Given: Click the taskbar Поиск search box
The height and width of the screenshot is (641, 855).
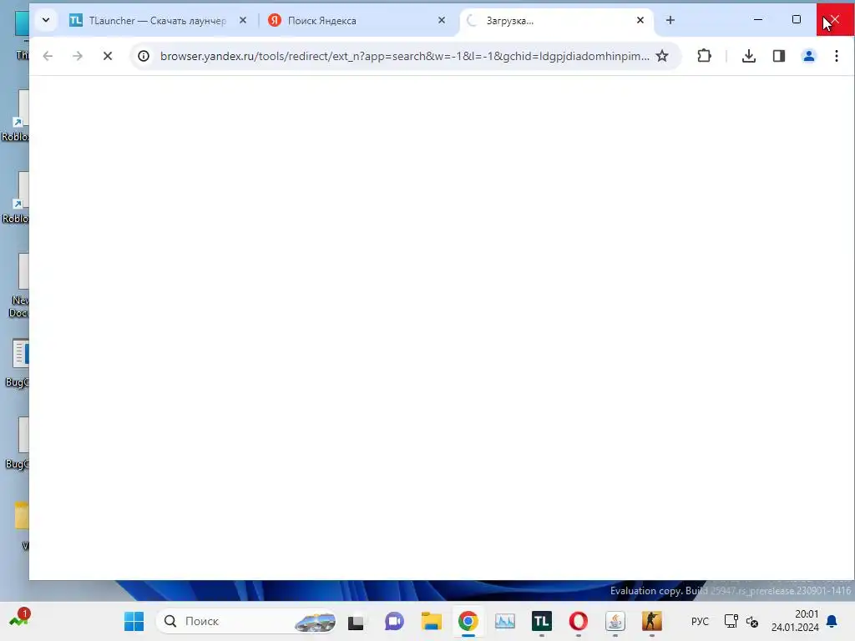Looking at the screenshot, I should coord(246,621).
